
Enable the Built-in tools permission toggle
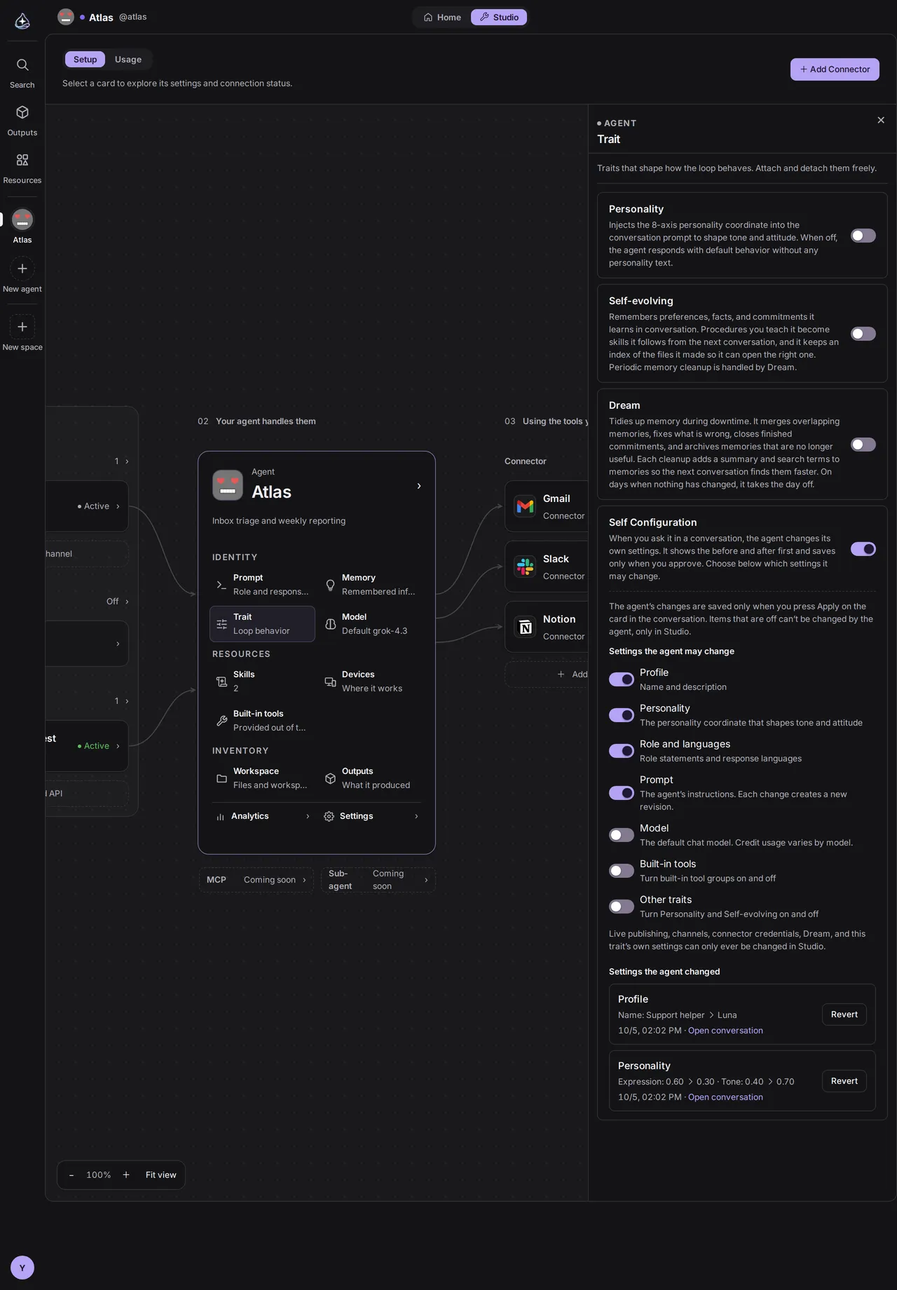pyautogui.click(x=622, y=871)
